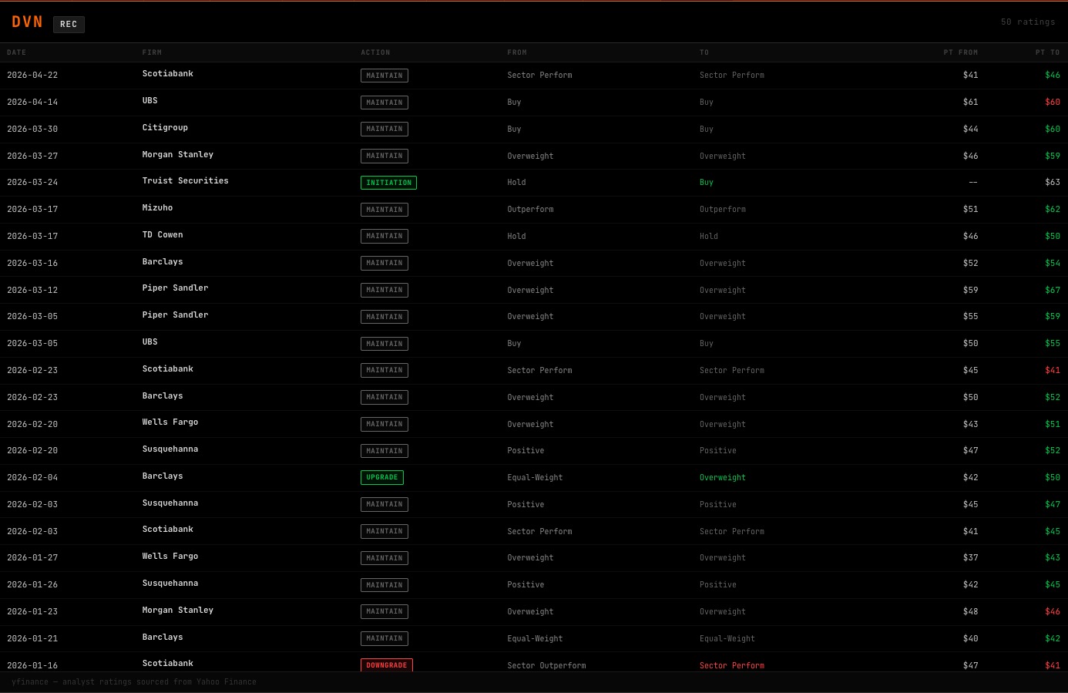Click the INITIATION badge for Truist Securities

click(x=388, y=183)
